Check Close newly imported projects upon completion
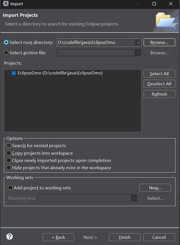The image size is (180, 245). [9, 160]
